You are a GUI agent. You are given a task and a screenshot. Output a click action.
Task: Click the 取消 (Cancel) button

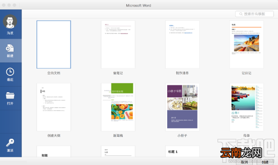tap(244, 162)
